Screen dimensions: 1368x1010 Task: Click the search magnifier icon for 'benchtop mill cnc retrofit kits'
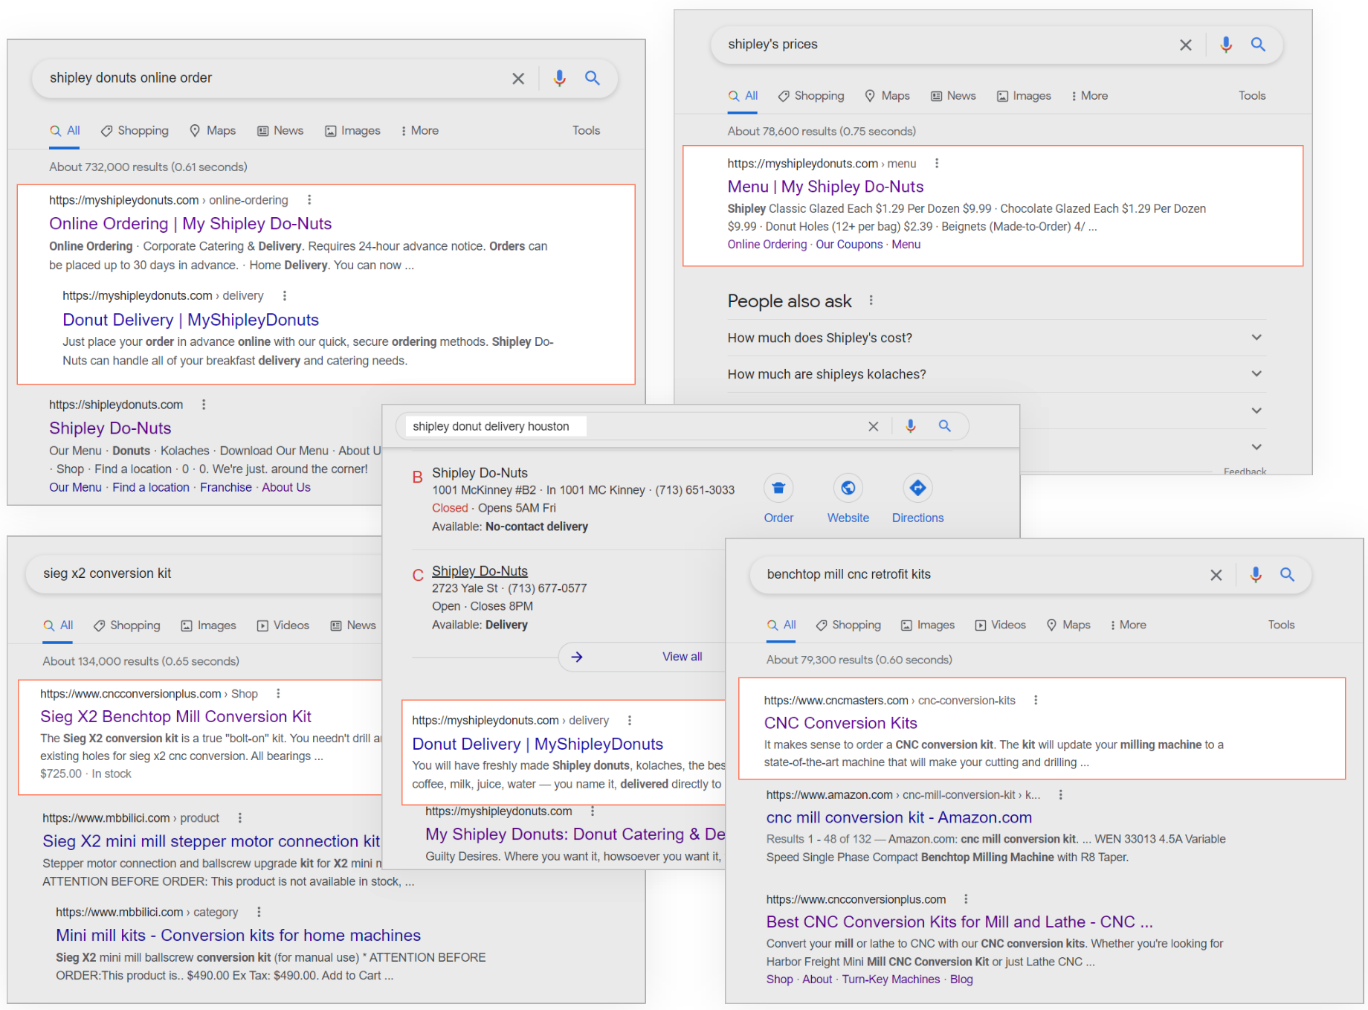point(1287,574)
